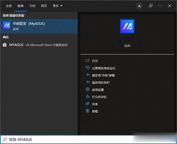Open the three-dot options menu
The image size is (177, 144).
click(160, 6)
